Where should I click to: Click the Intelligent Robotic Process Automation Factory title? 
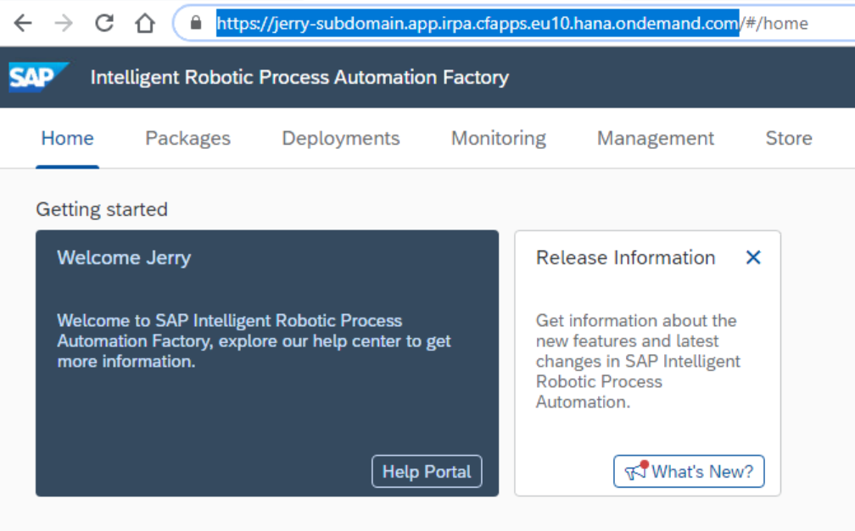tap(299, 77)
